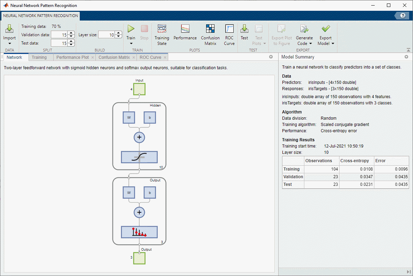Open the Training State plot
Screen dimensions: 413x276
point(162,29)
